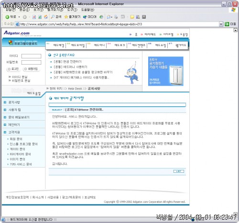239x223 pixels.
Task: Open the 아이디 분실 link
Action: (x=20, y=77)
